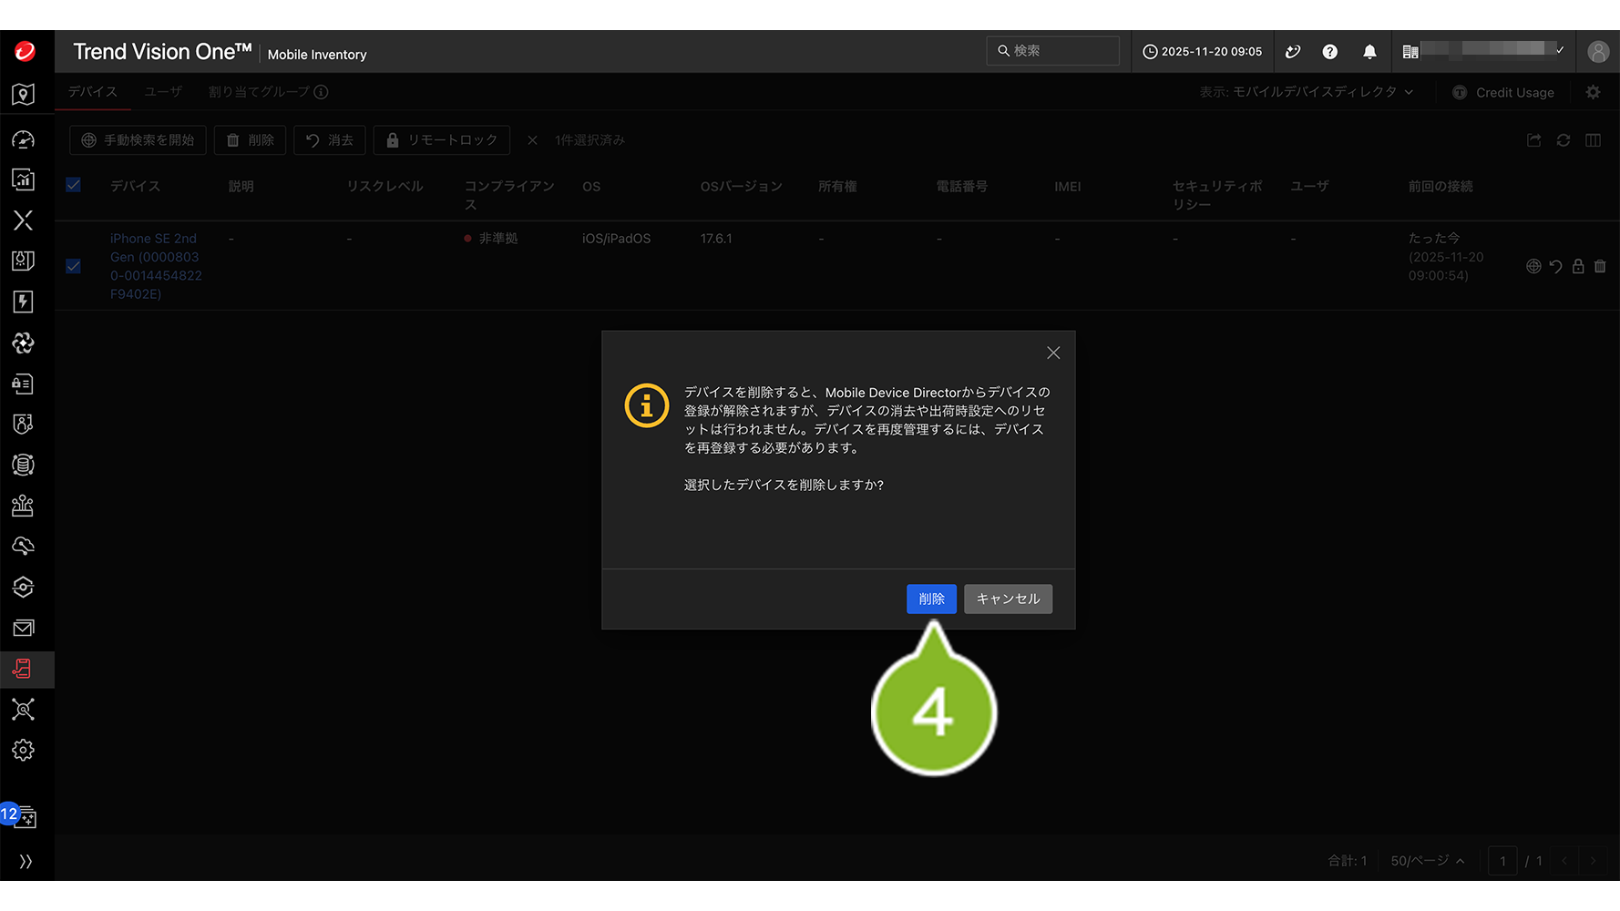Click the blue 削除 confirm button
Viewport: 1620px width, 911px height.
tap(930, 599)
